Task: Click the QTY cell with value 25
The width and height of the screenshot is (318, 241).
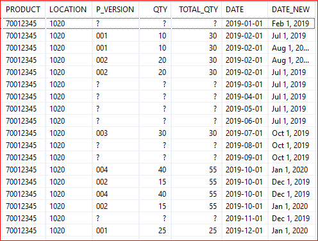Action: (155, 231)
